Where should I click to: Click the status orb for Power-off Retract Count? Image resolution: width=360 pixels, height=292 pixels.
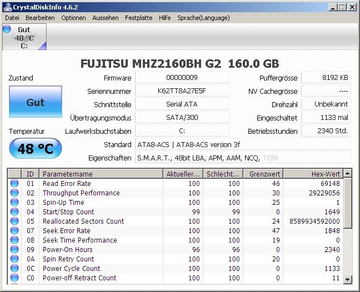tap(14, 278)
